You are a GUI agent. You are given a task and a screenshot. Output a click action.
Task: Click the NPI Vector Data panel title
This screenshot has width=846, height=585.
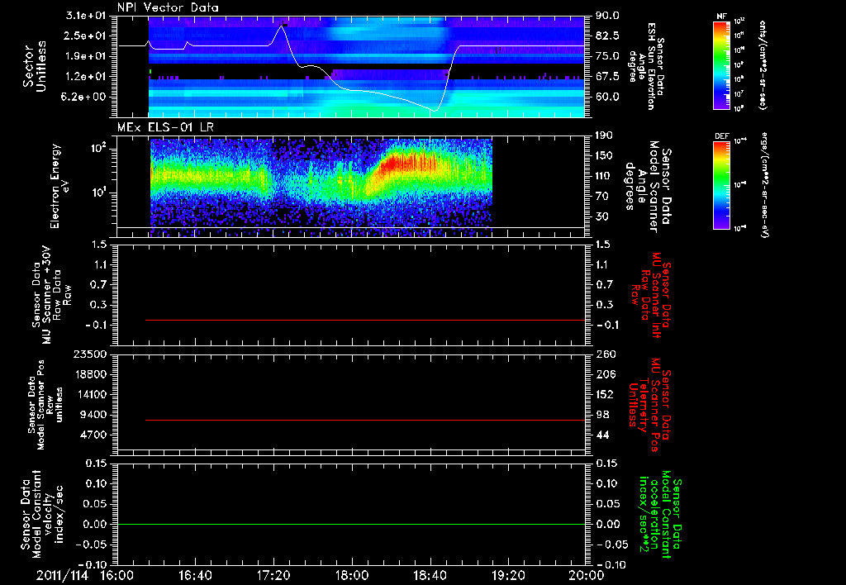(x=168, y=7)
